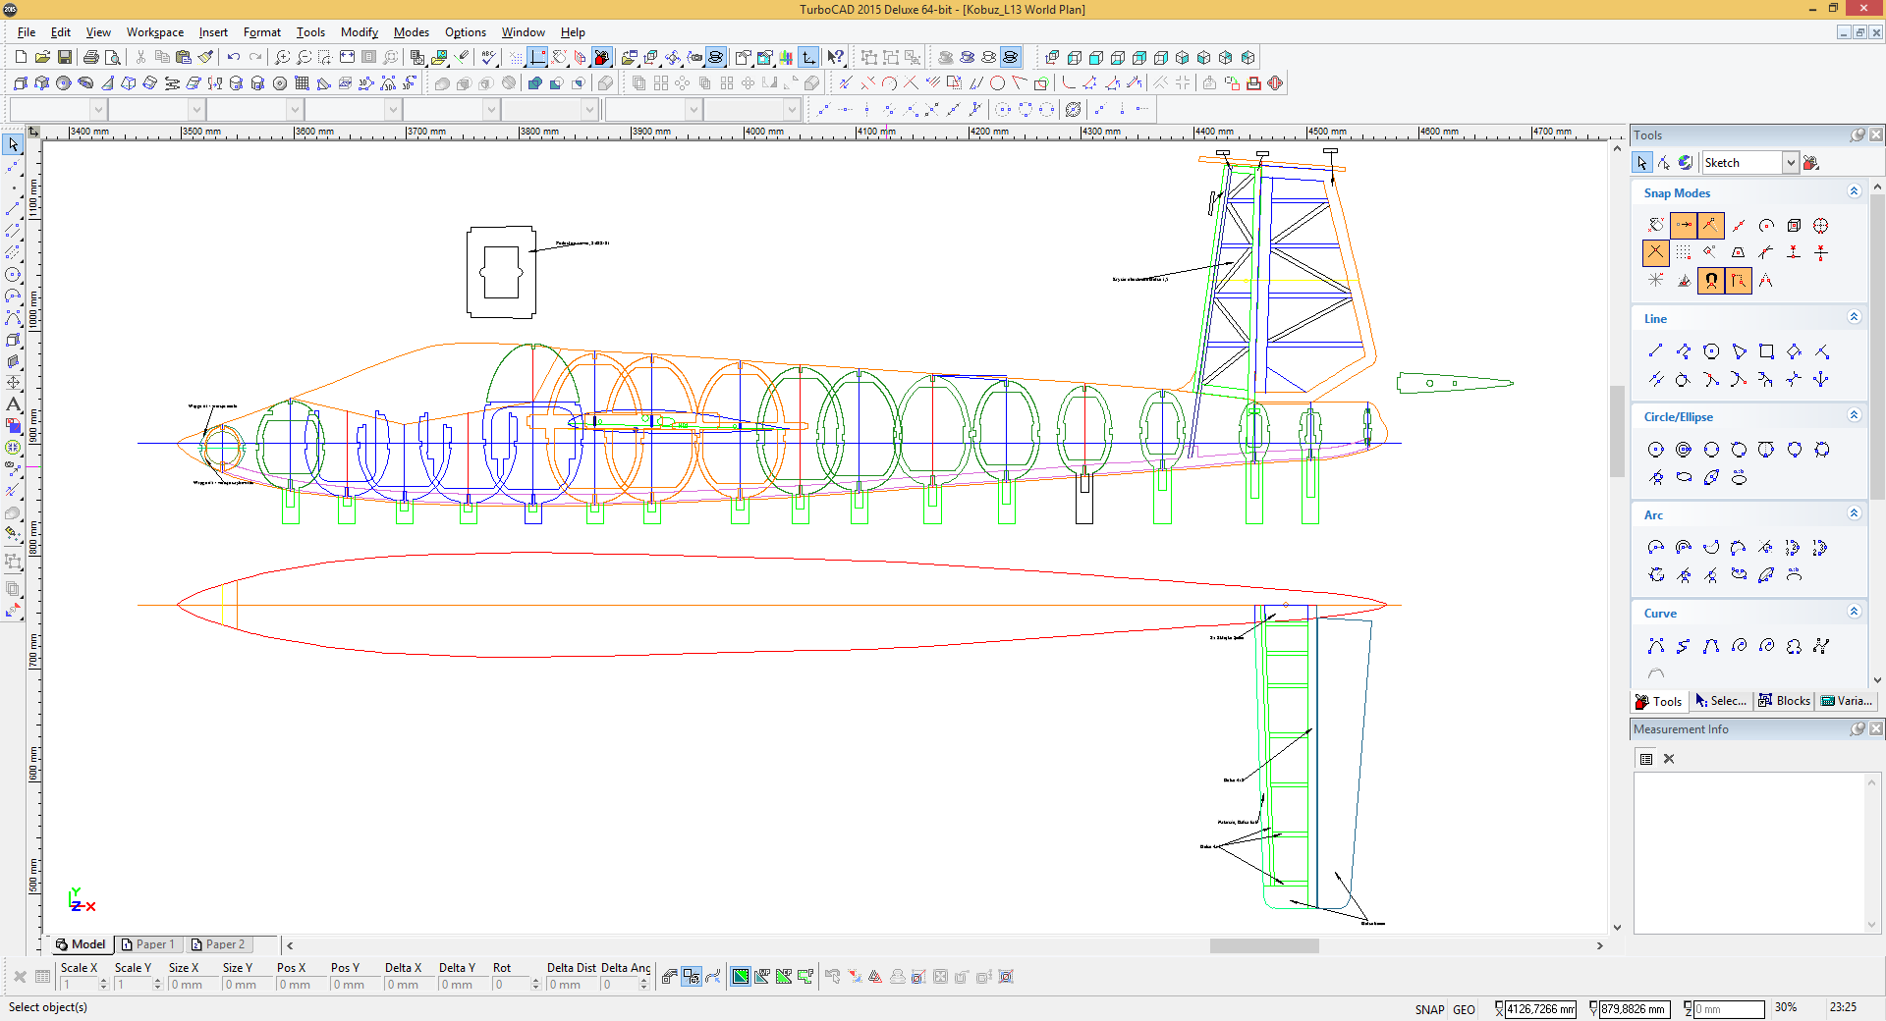Click the Scale X input field
This screenshot has height=1021, width=1886.
(79, 985)
